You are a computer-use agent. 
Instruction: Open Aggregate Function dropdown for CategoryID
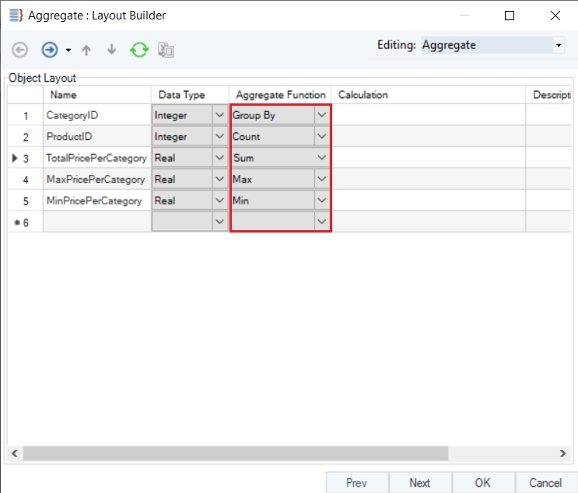pos(322,115)
